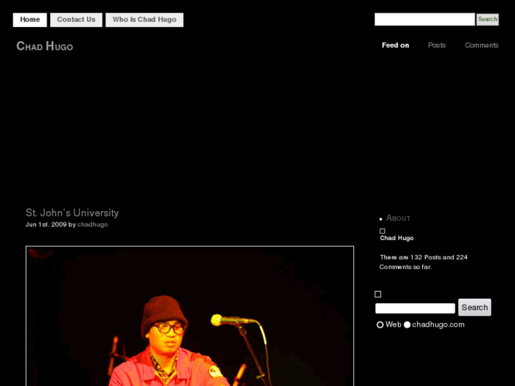515x386 pixels.
Task: Click the performer photo in the post
Action: tap(190, 316)
